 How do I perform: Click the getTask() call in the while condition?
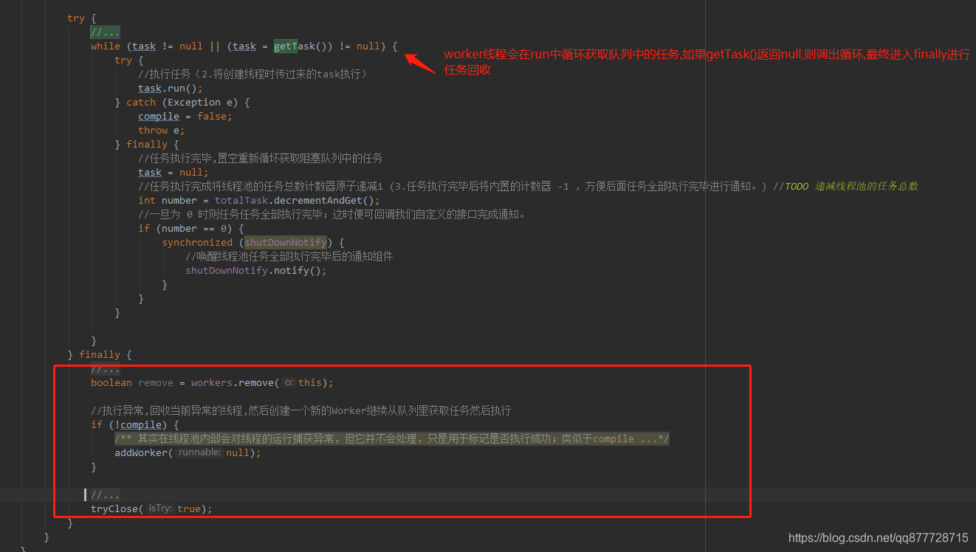303,46
